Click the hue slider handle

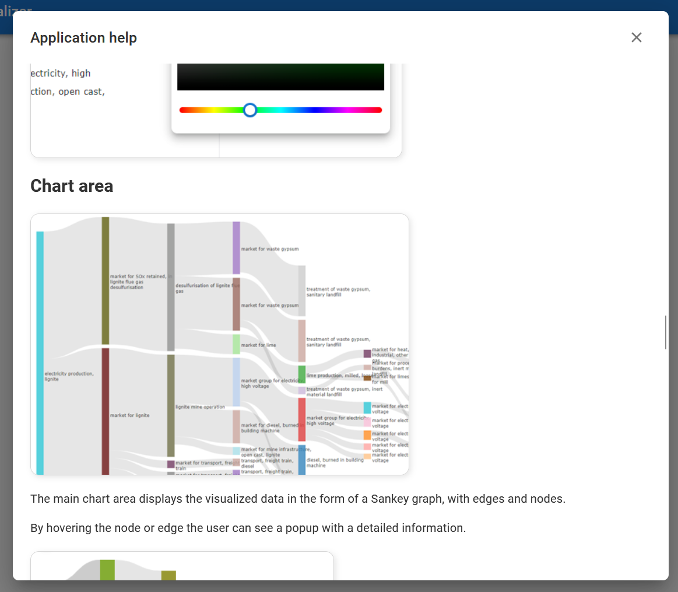250,110
